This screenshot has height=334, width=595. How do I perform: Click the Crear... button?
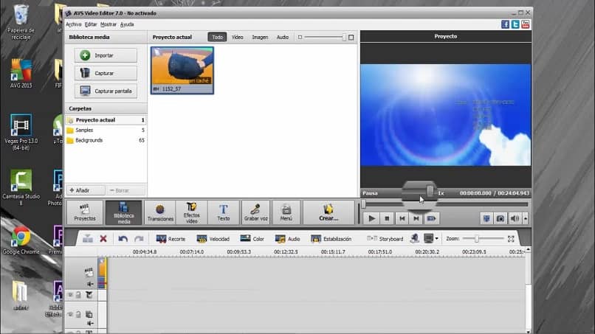pos(329,212)
